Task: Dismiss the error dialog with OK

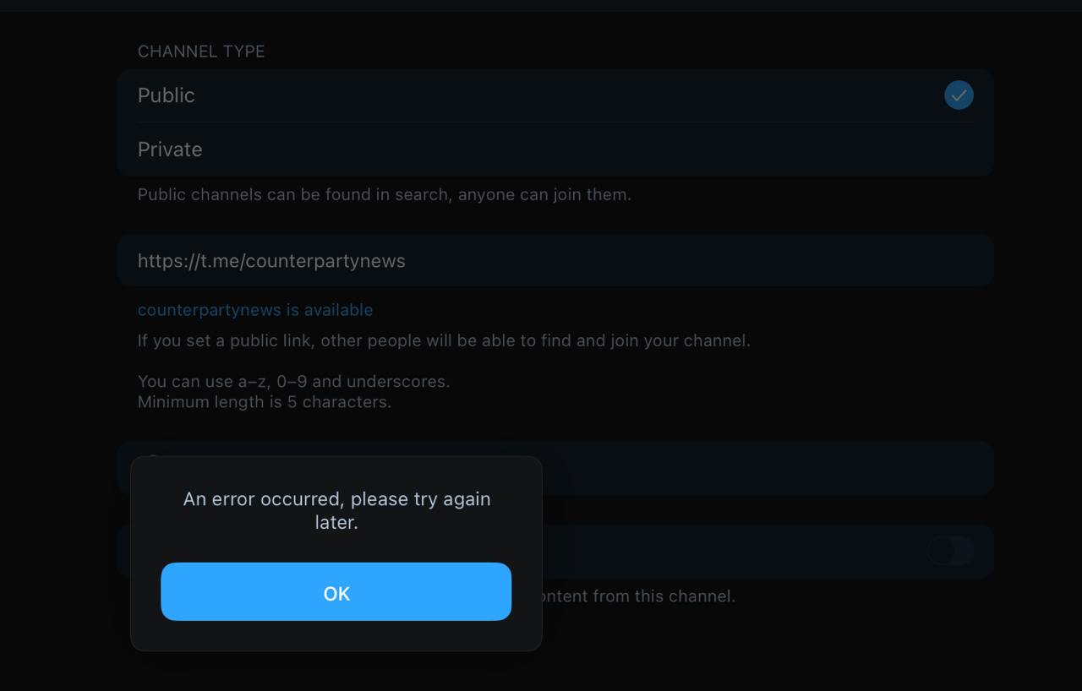Action: (336, 591)
